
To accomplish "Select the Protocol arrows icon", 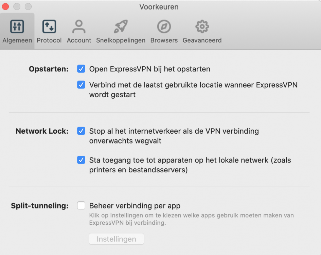I will pos(49,26).
